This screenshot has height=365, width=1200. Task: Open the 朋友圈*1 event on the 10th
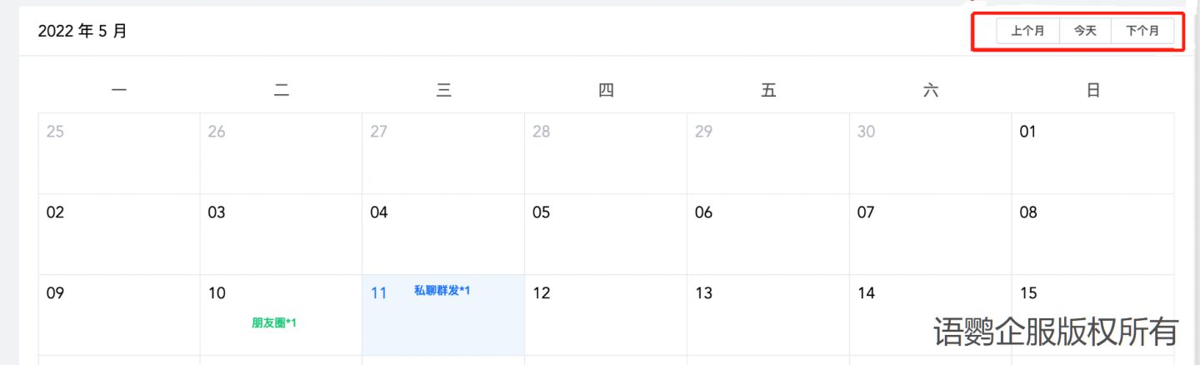coord(274,323)
